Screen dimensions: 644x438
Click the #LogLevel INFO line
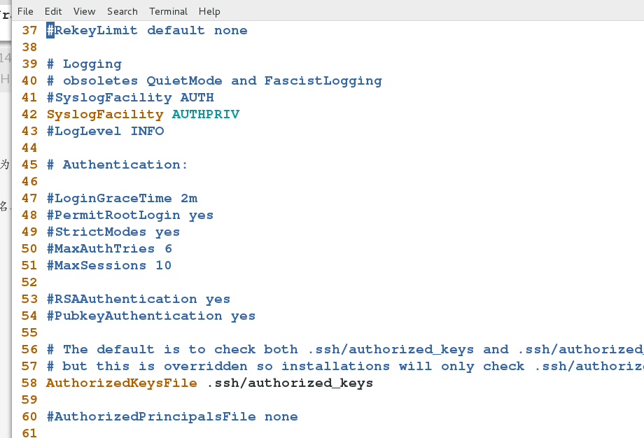tap(104, 131)
